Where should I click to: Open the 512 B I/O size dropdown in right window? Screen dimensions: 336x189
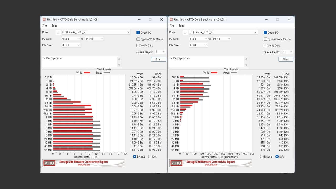[x=198, y=39]
